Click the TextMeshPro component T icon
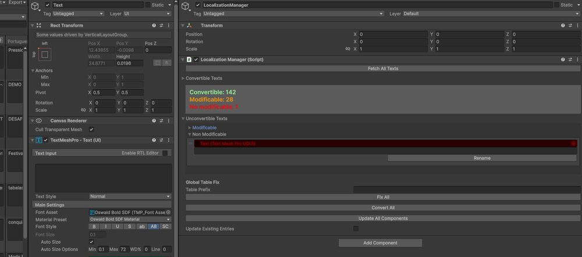The width and height of the screenshot is (582, 257). (38, 140)
